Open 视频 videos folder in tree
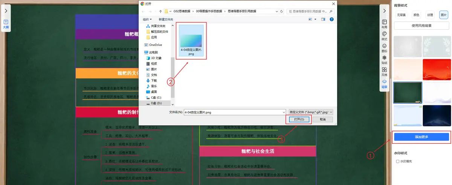 pyautogui.click(x=151, y=64)
